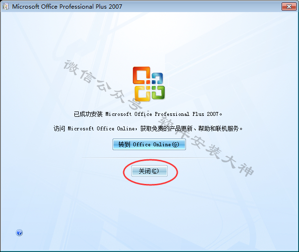Image resolution: width=299 pixels, height=252 pixels.
Task: Close the installer window with X
Action: [289, 6]
